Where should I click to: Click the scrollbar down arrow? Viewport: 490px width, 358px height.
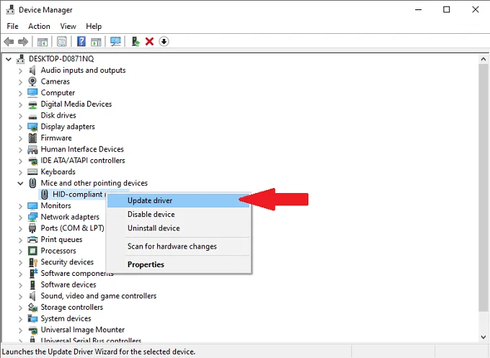[483, 337]
